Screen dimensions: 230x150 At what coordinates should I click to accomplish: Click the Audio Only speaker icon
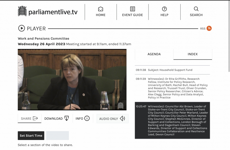pyautogui.click(x=122, y=119)
